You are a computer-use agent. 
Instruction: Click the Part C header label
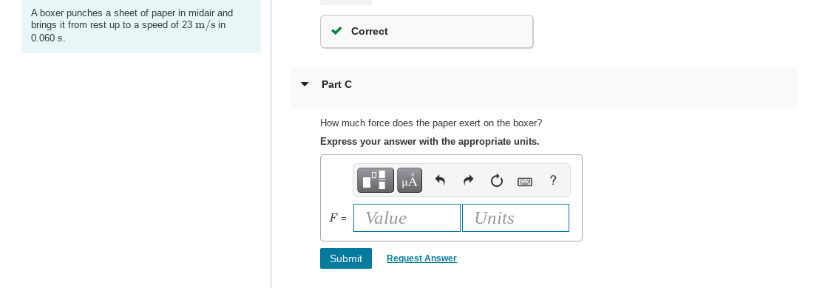coord(336,84)
